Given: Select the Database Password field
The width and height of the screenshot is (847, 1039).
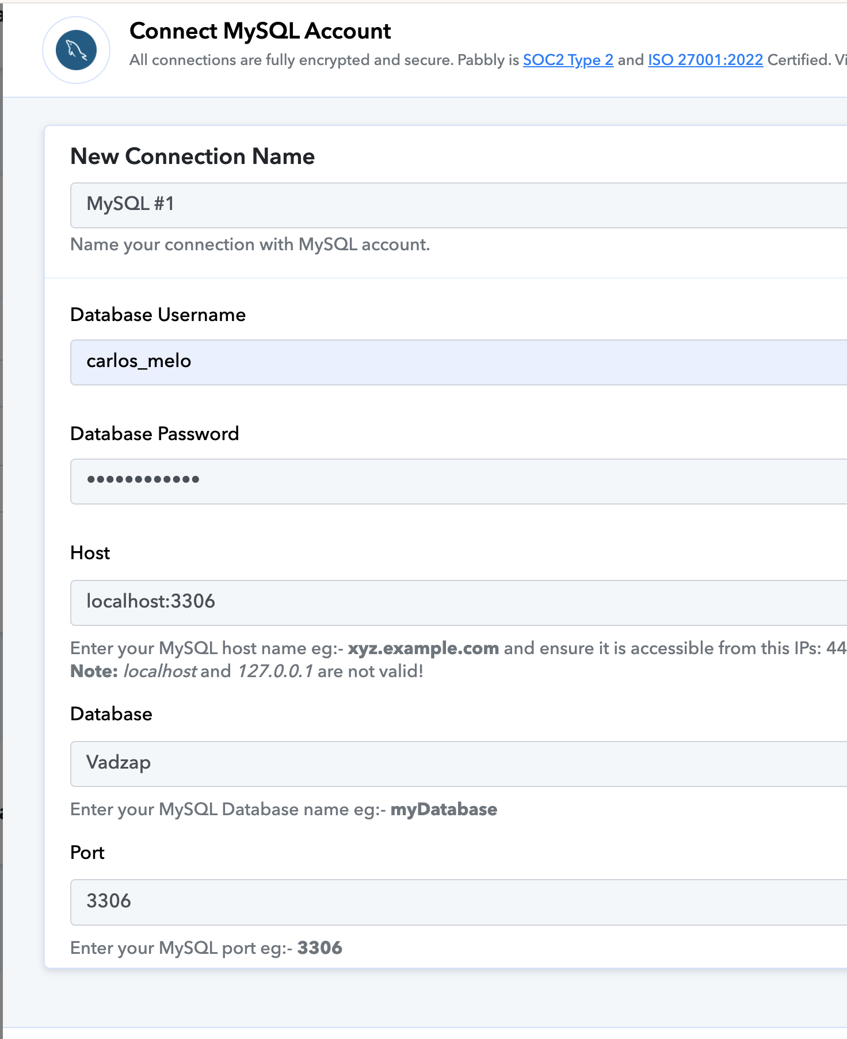Looking at the screenshot, I should 459,481.
